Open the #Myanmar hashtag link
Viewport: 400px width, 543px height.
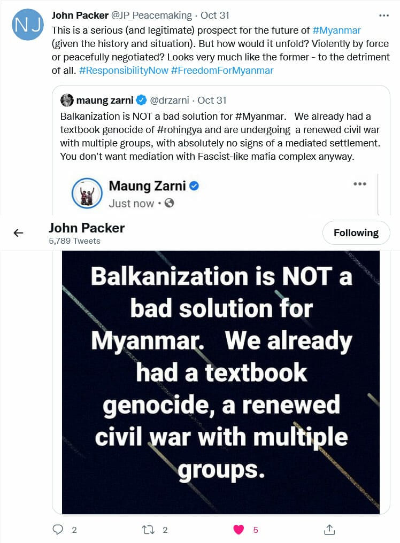pos(336,30)
